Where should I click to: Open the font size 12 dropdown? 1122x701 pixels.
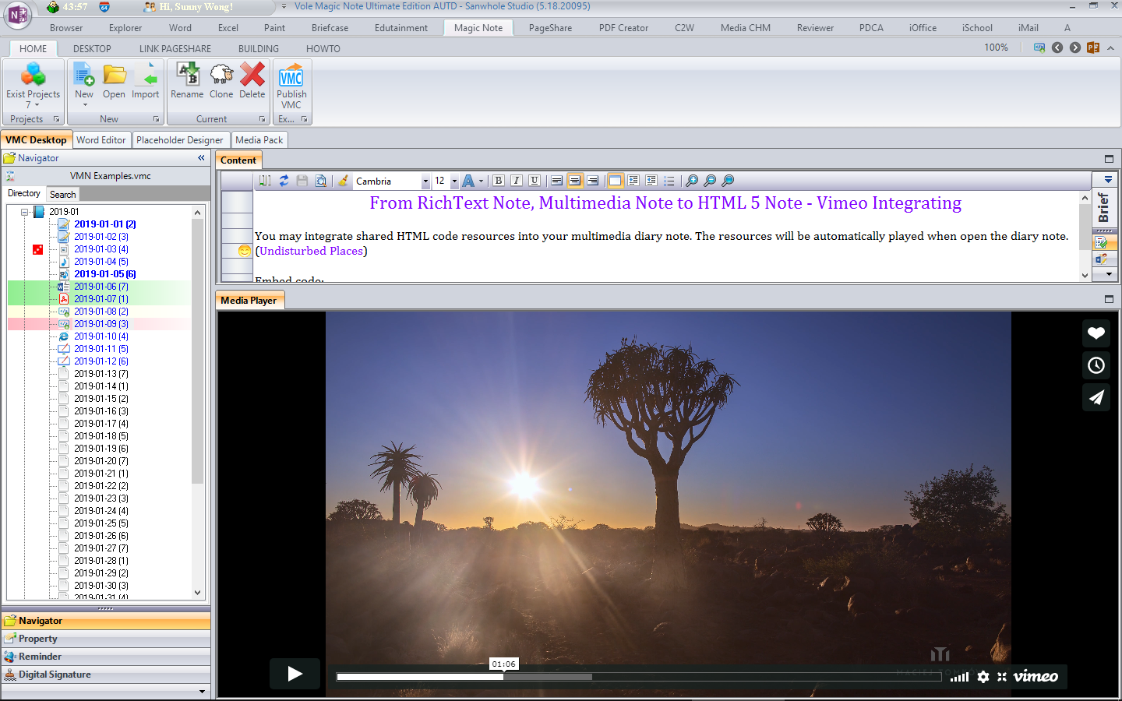(454, 181)
